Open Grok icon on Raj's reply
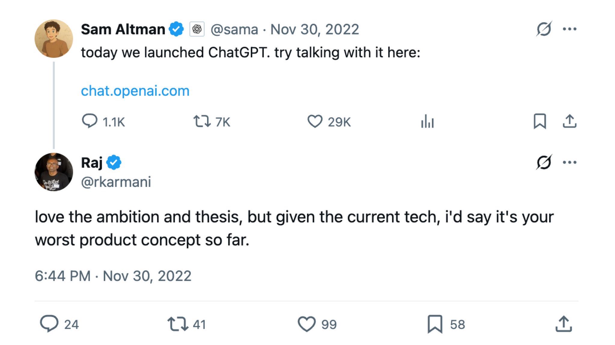The width and height of the screenshot is (615, 345). (x=544, y=162)
